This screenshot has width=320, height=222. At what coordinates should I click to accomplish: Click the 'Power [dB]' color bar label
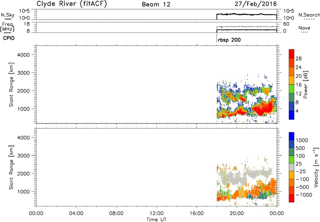pos(305,85)
